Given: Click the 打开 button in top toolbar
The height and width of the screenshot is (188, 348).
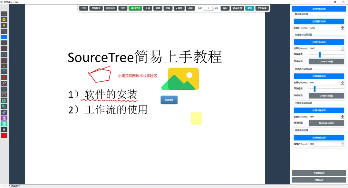Looking at the screenshot, I should [84, 8].
